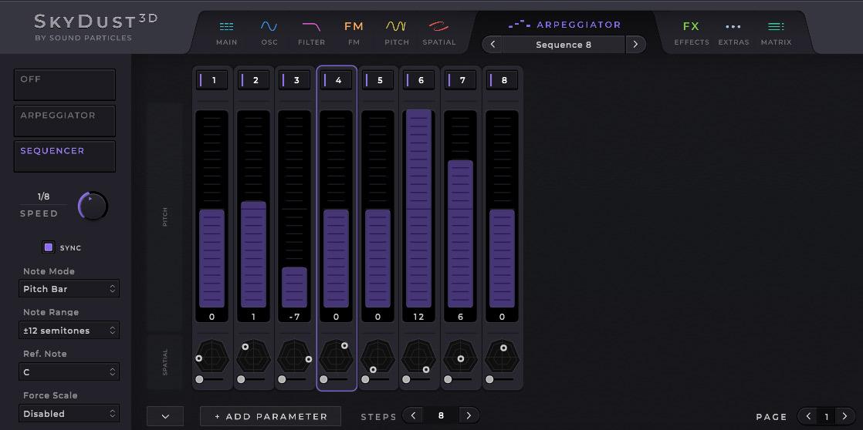Click the Add Parameter button
The width and height of the screenshot is (863, 430).
click(270, 416)
